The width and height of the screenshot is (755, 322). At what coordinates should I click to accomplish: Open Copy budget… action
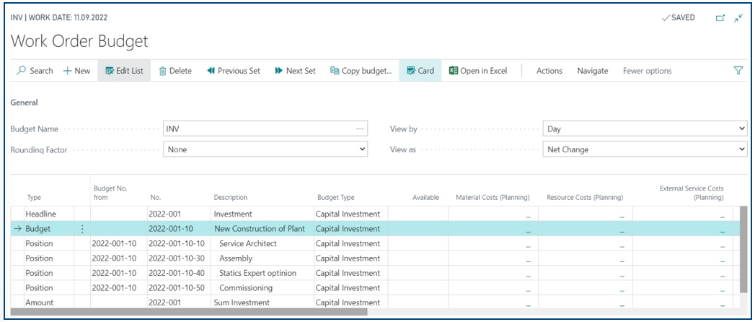(x=361, y=71)
